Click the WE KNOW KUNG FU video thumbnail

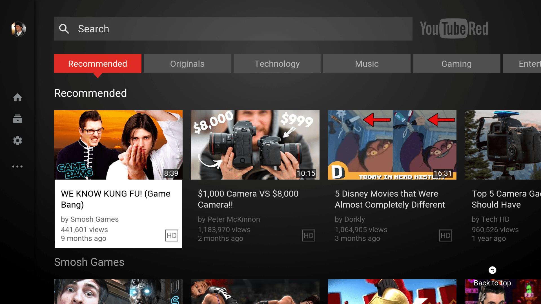[118, 145]
